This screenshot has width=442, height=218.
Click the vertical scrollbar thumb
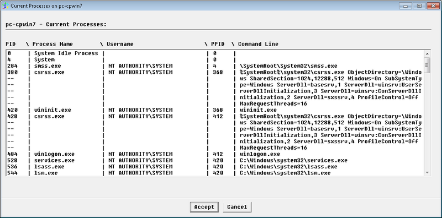coord(427,65)
